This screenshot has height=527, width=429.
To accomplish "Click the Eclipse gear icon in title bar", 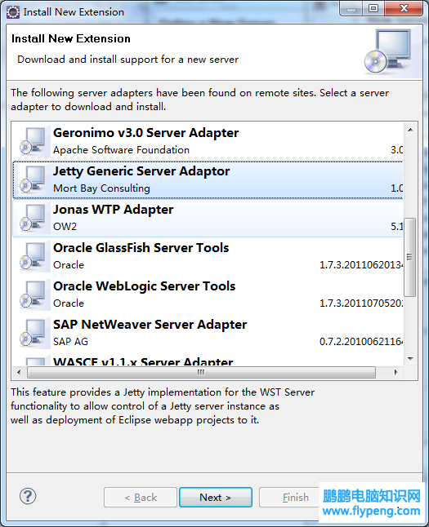I will (x=13, y=12).
